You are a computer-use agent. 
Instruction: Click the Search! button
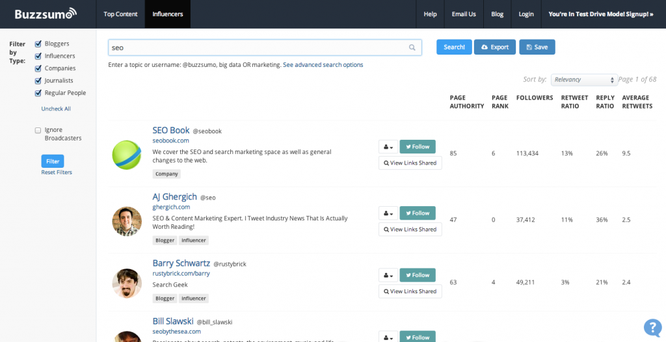[454, 47]
